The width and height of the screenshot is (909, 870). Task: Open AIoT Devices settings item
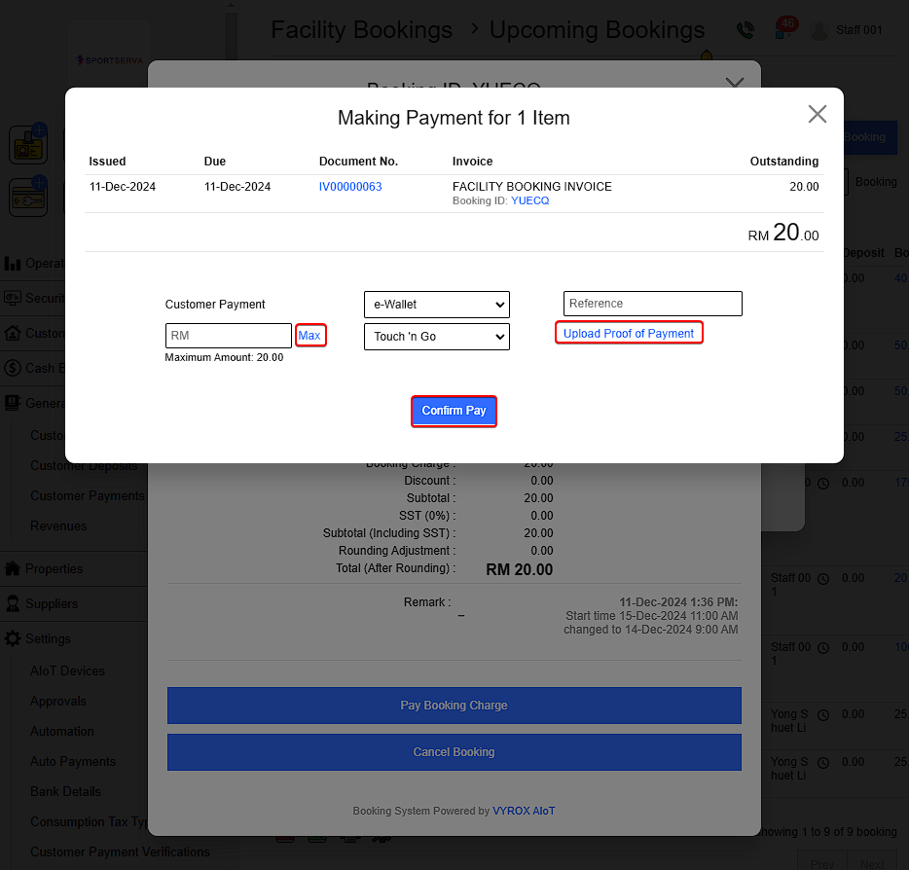coord(67,671)
